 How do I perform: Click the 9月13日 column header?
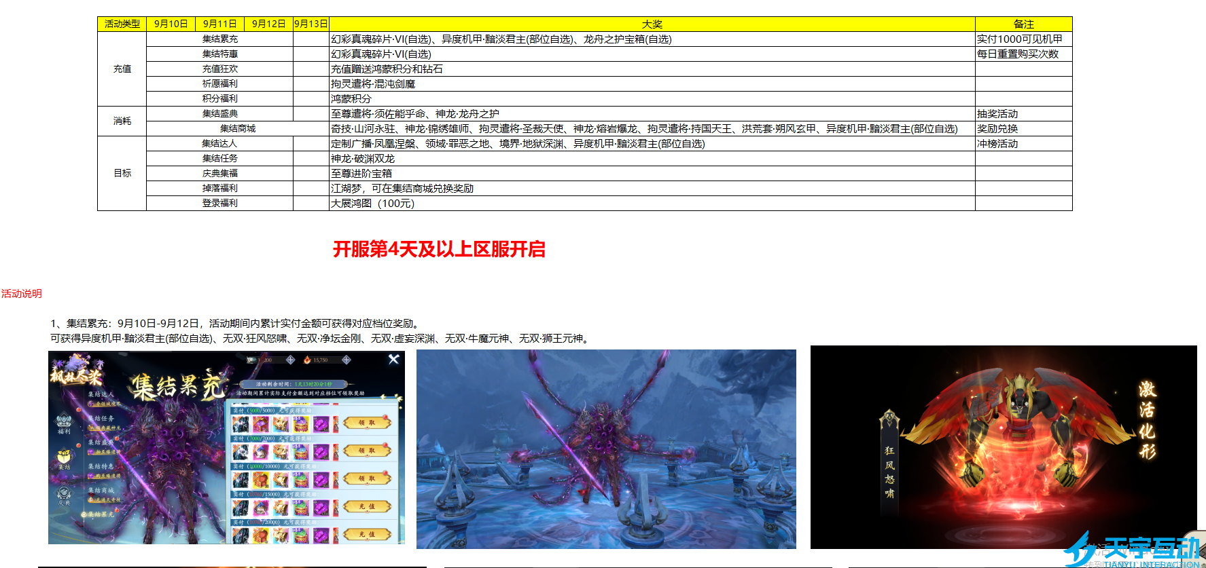[311, 24]
